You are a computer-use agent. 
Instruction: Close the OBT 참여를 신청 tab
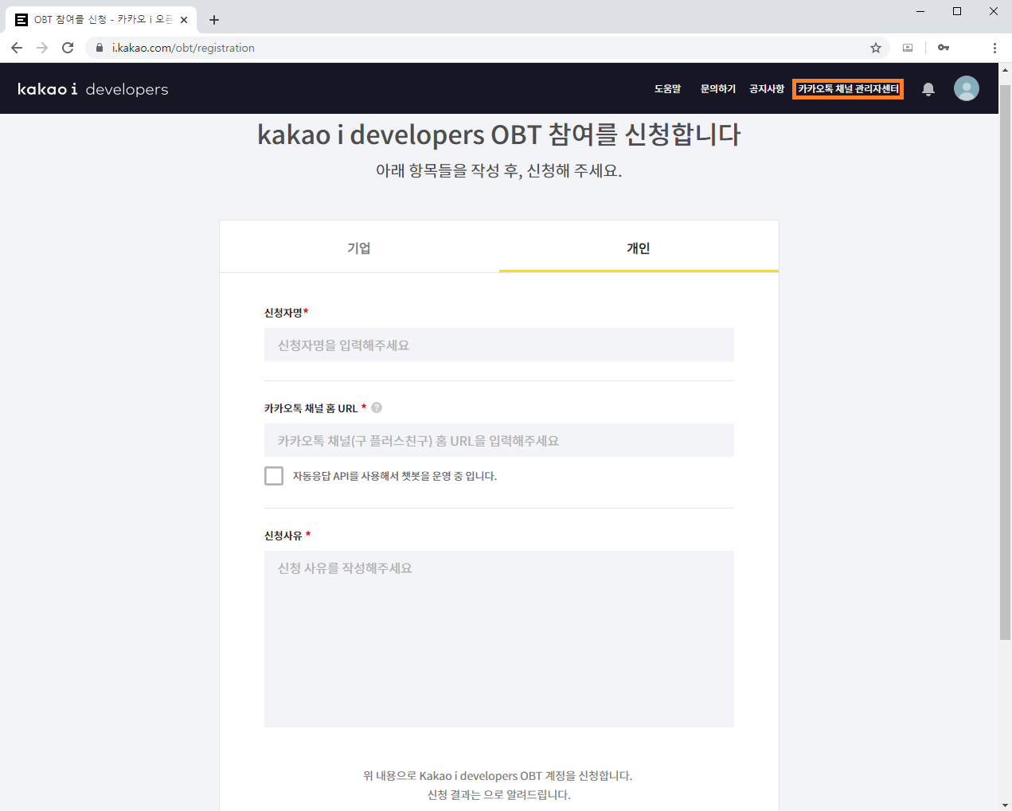point(184,20)
